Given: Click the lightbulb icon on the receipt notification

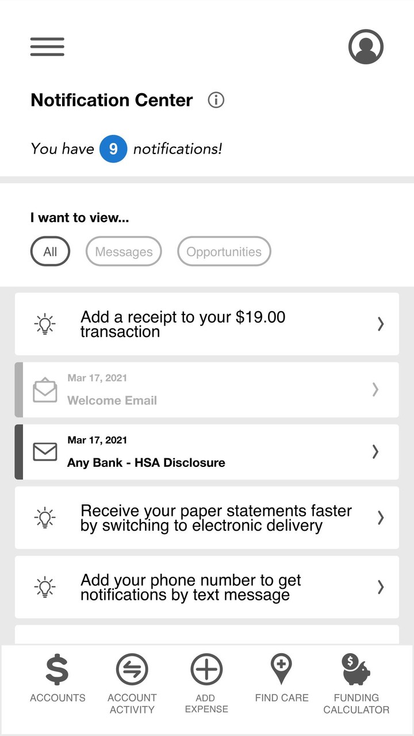Looking at the screenshot, I should pos(44,324).
